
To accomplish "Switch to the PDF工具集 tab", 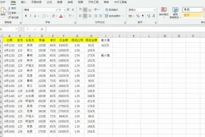I will [x=120, y=2].
